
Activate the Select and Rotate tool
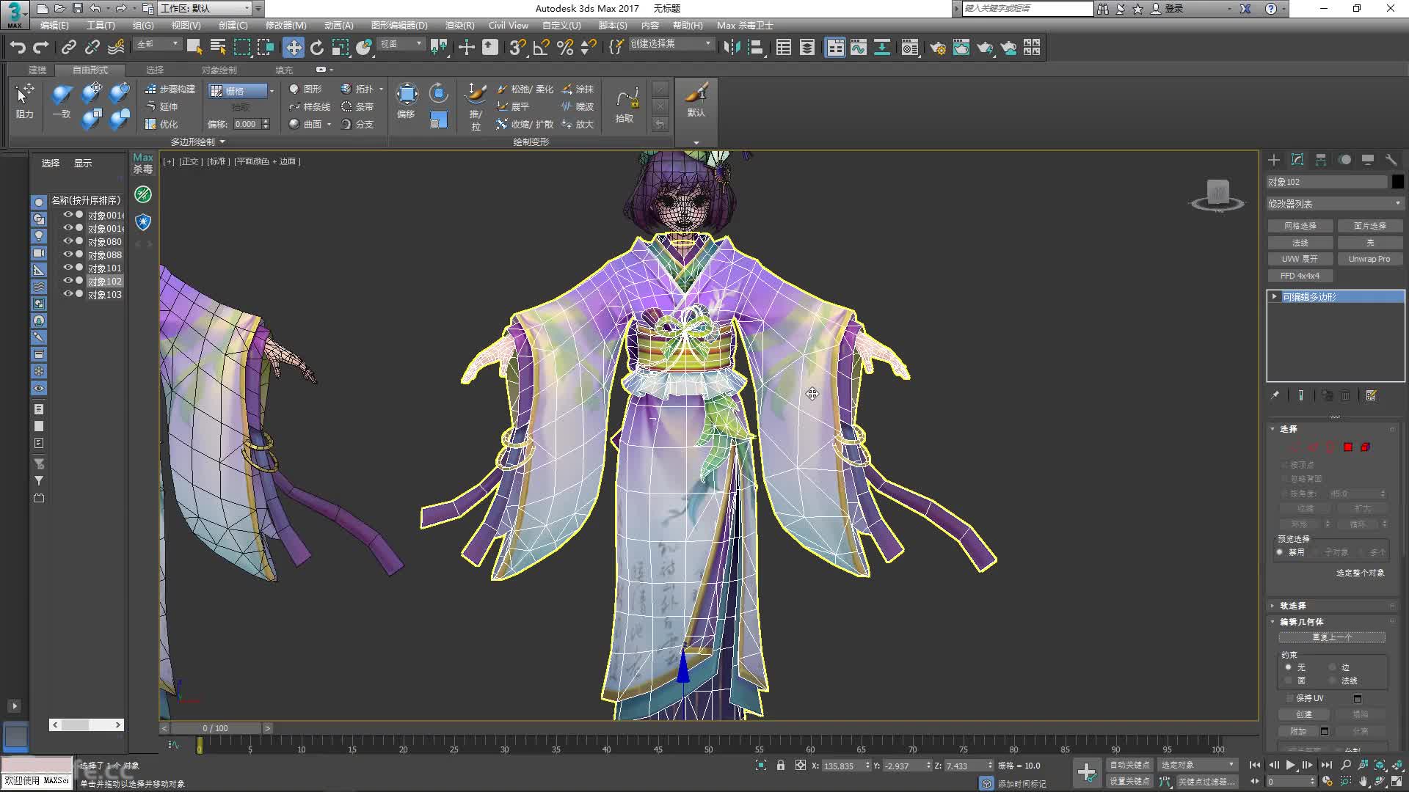316,48
